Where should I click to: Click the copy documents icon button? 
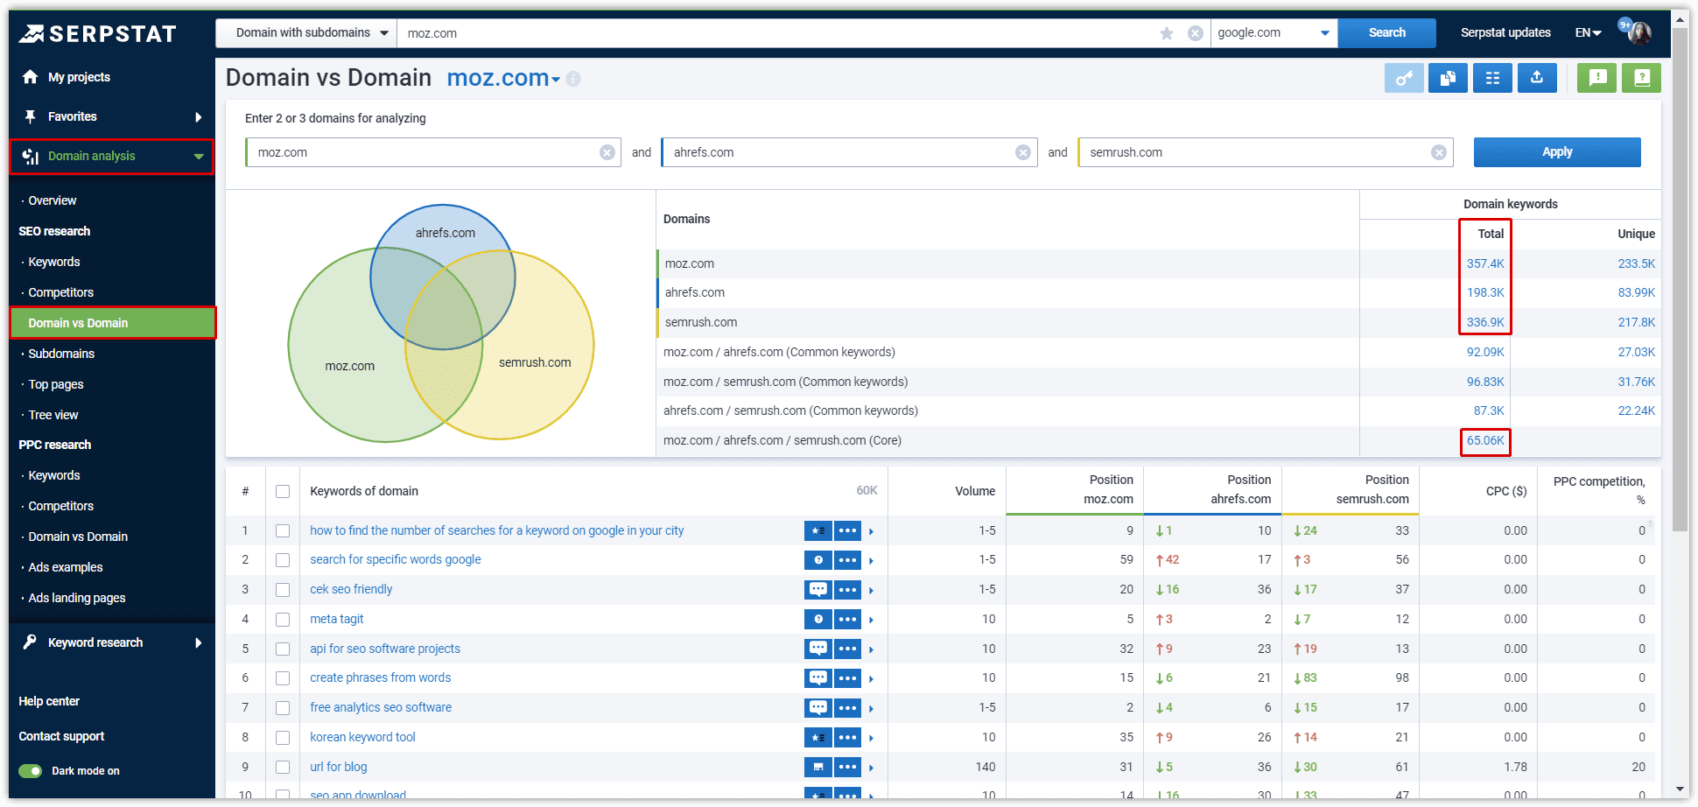[x=1449, y=78]
